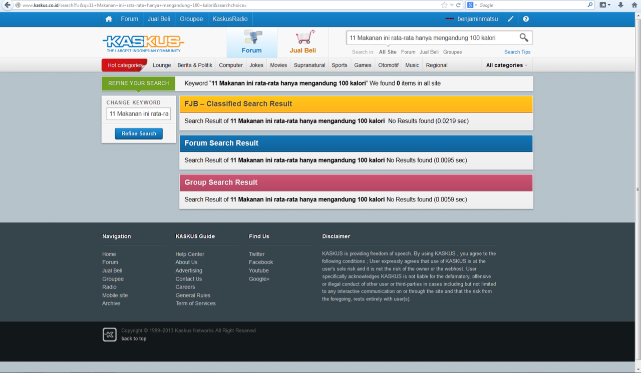Click the Hot categories red button
Viewport: 641px width, 373px height.
(x=125, y=65)
